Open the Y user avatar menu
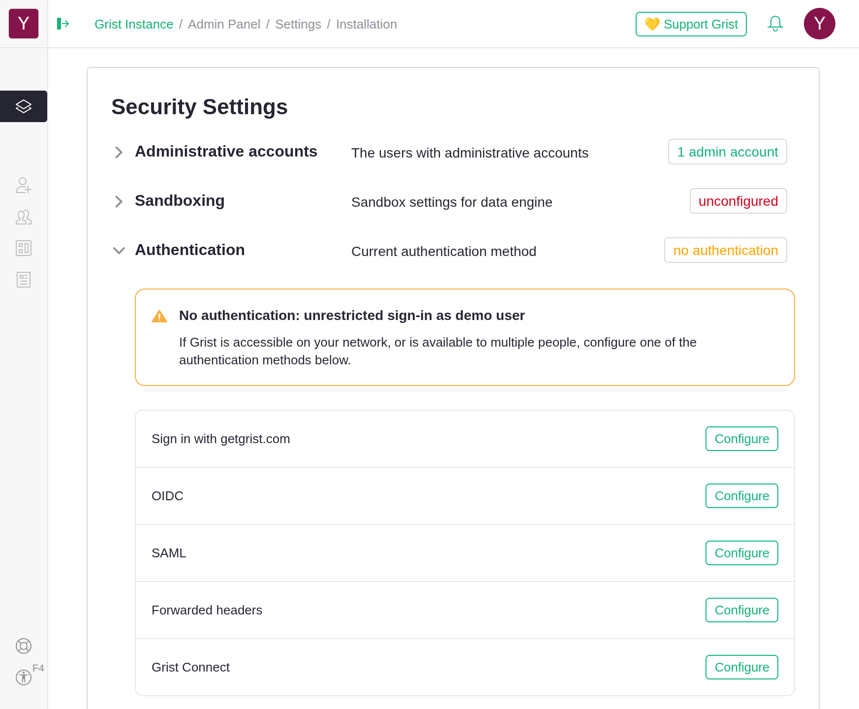 click(819, 23)
